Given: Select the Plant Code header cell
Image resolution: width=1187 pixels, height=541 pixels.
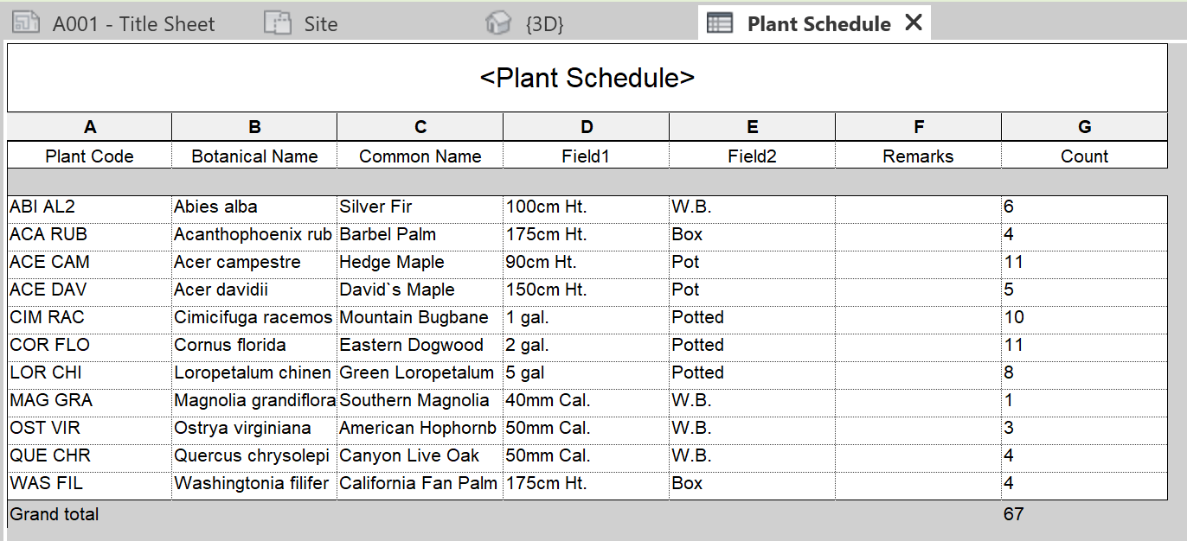Looking at the screenshot, I should coord(90,156).
